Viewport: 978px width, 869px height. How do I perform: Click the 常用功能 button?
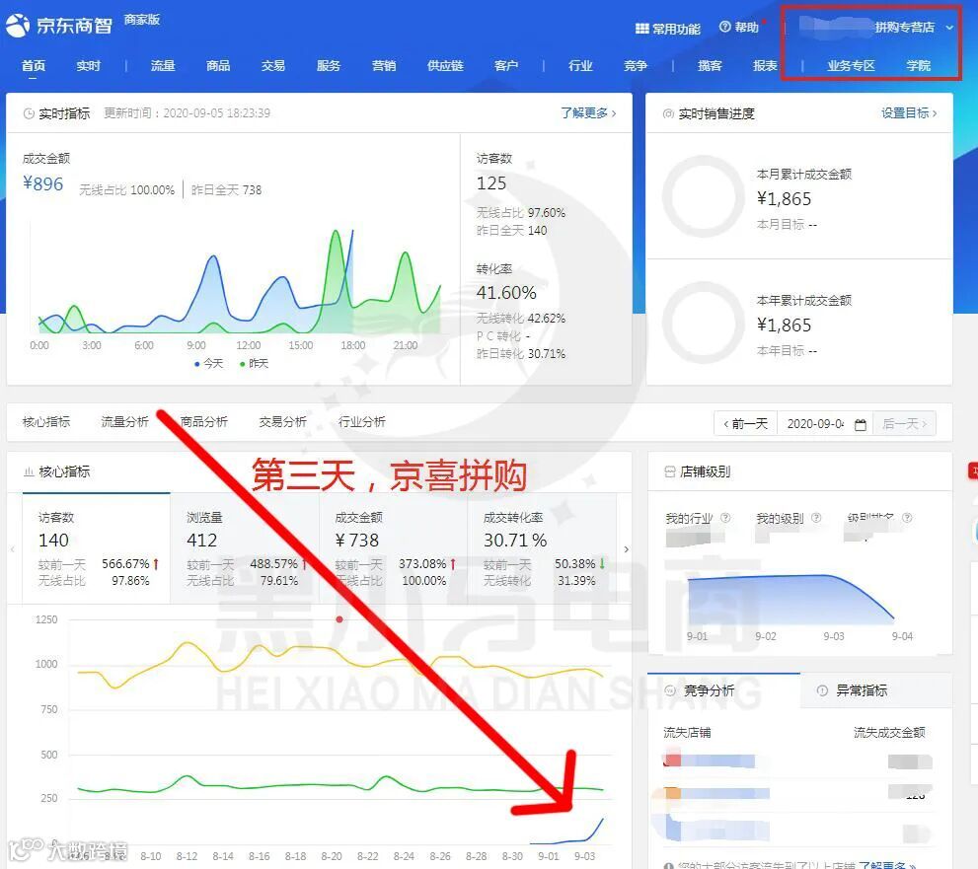point(668,29)
